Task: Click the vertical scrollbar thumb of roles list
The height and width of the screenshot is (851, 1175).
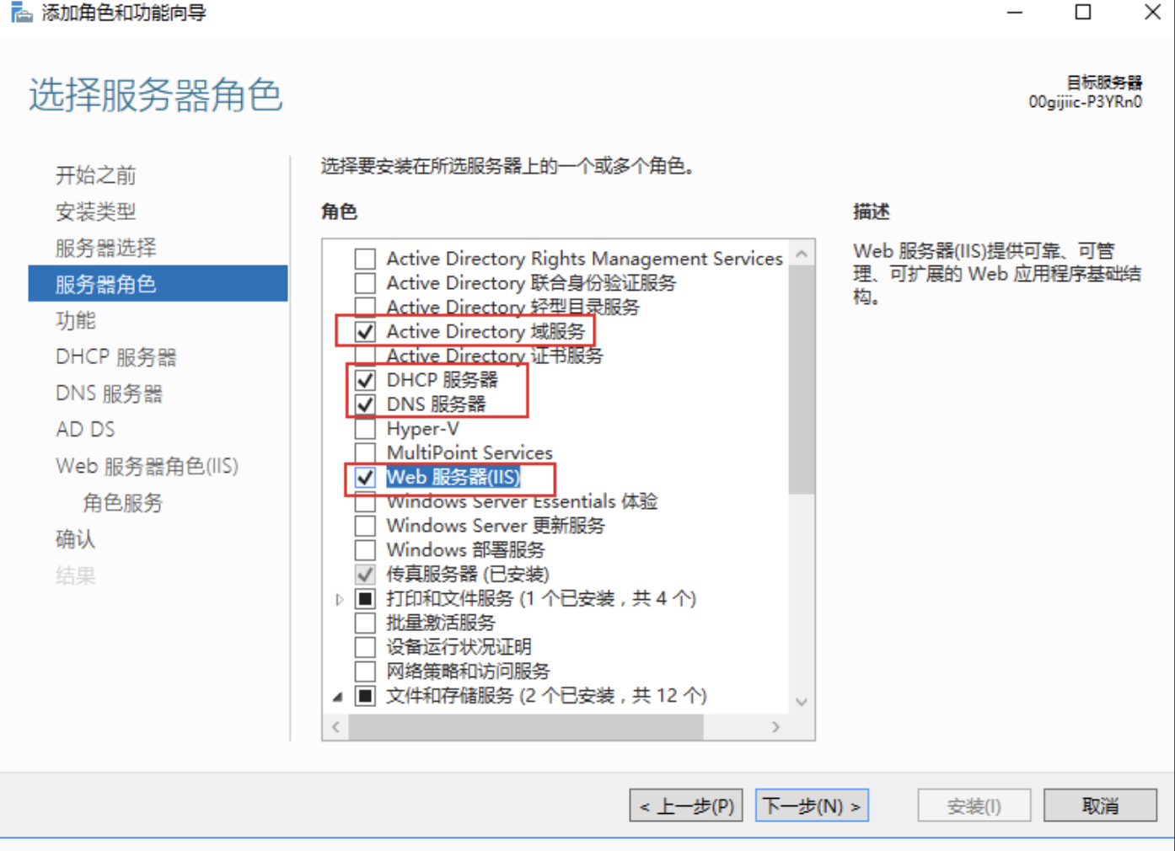Action: [x=802, y=379]
